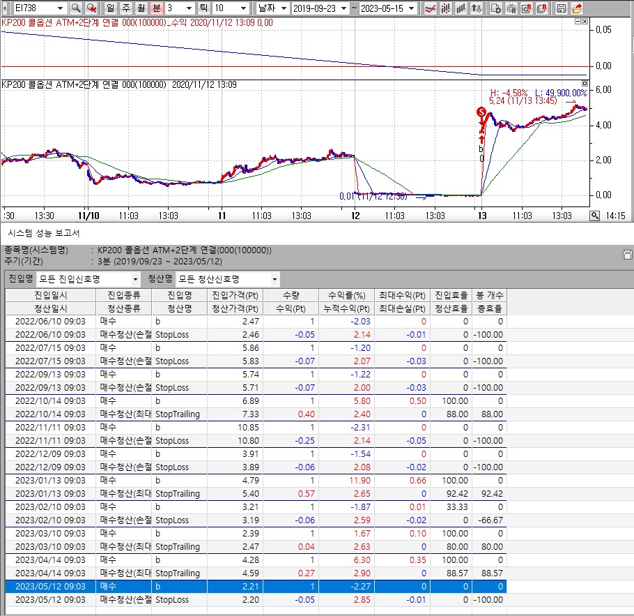Click the report save icon beside the period line

coord(627,255)
